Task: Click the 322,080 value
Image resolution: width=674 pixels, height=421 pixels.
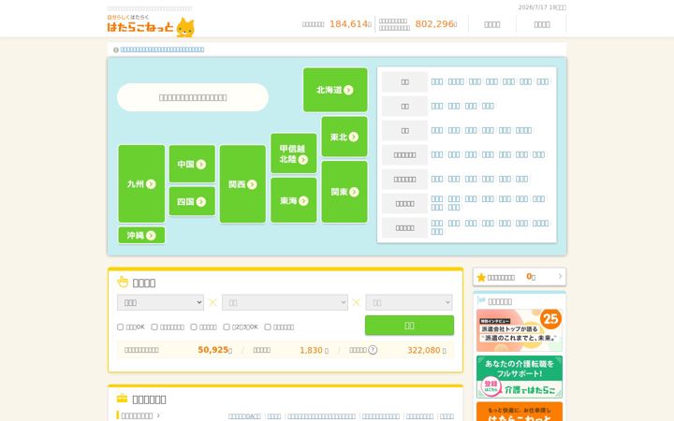Action: click(424, 351)
